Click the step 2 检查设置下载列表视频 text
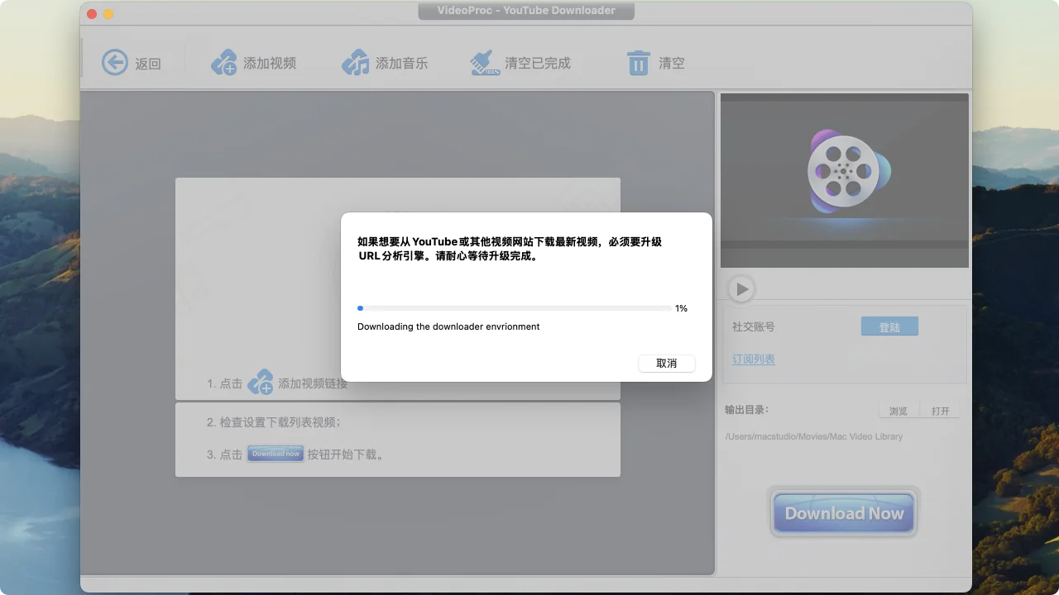 273,422
